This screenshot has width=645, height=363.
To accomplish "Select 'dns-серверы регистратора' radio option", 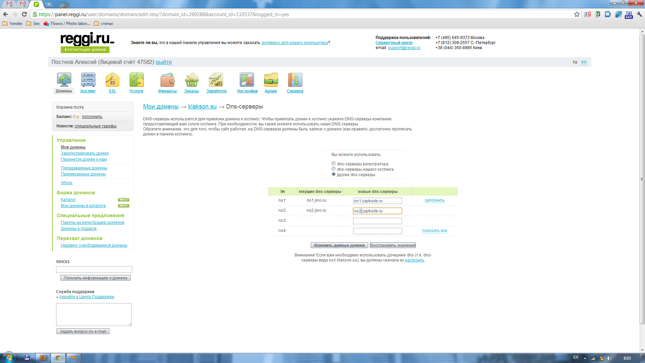I will tap(334, 164).
